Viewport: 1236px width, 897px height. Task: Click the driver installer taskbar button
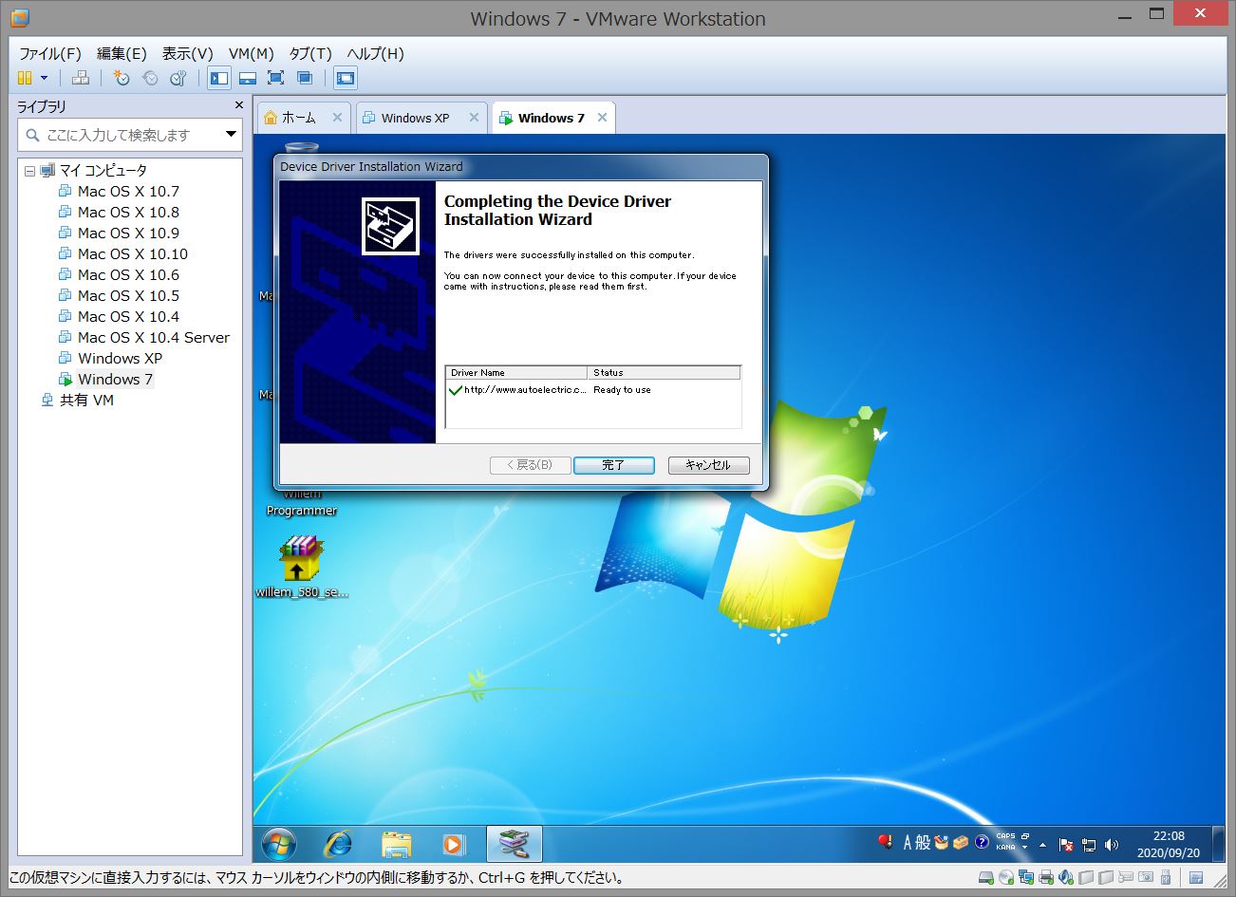point(514,843)
